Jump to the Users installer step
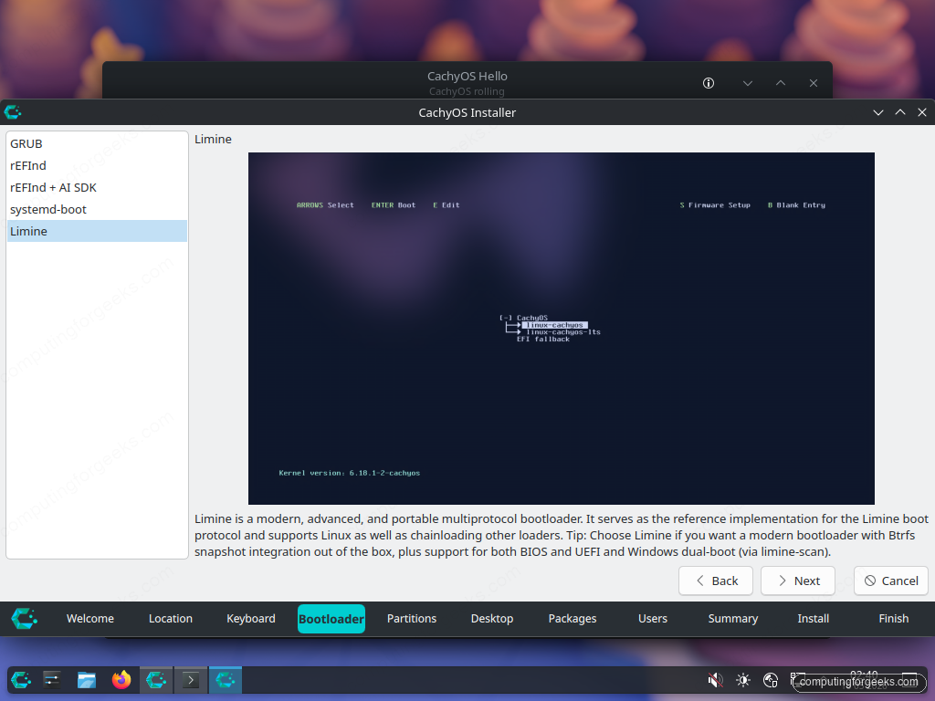 653,619
